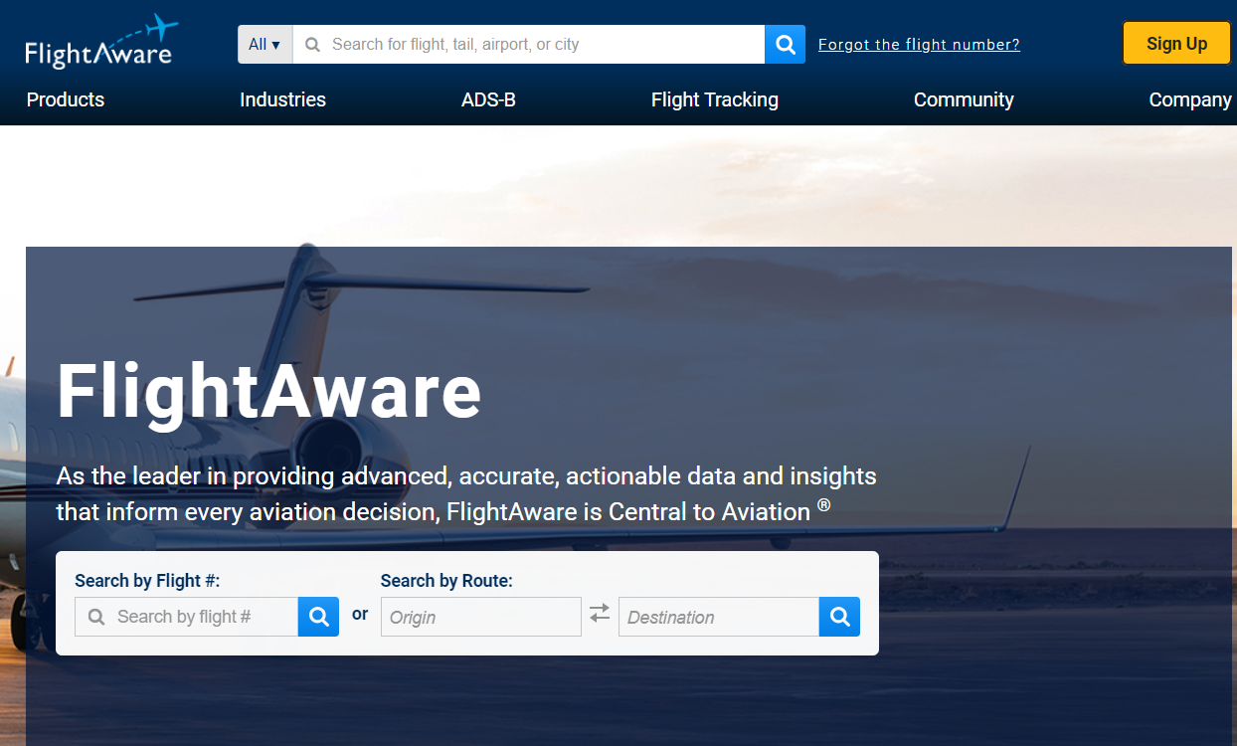1237x746 pixels.
Task: Open the Community menu
Action: point(964,99)
